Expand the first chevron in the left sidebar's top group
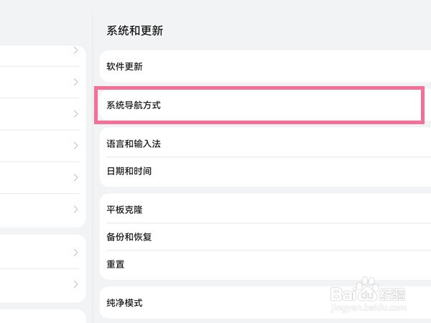 pos(76,50)
